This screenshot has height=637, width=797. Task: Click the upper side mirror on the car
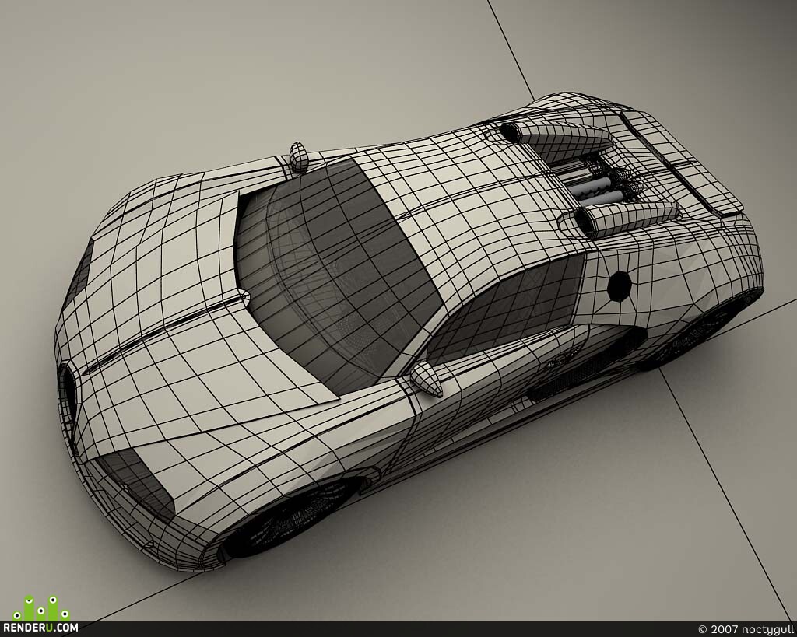pos(299,157)
